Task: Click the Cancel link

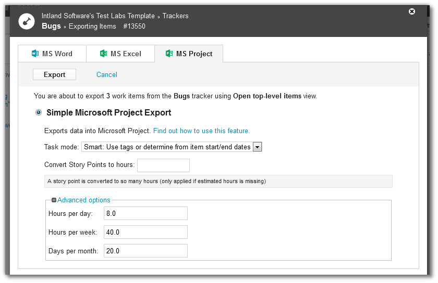Action: pyautogui.click(x=107, y=74)
